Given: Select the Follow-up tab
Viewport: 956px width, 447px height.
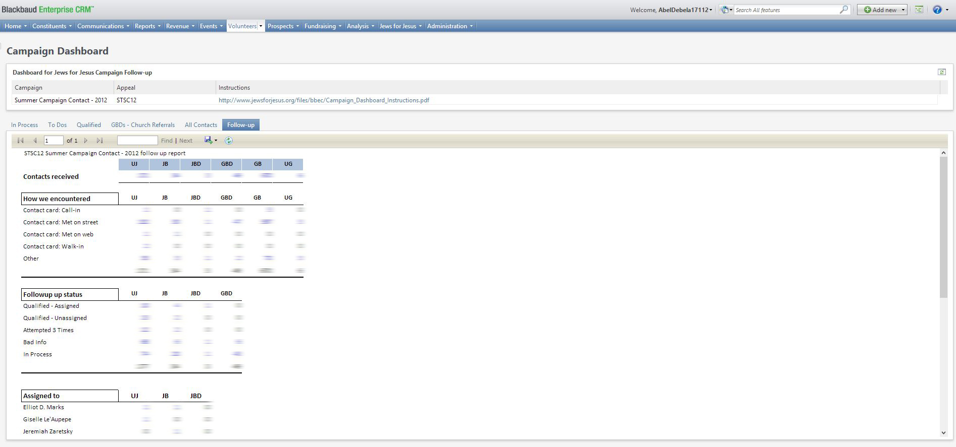Looking at the screenshot, I should tap(241, 125).
